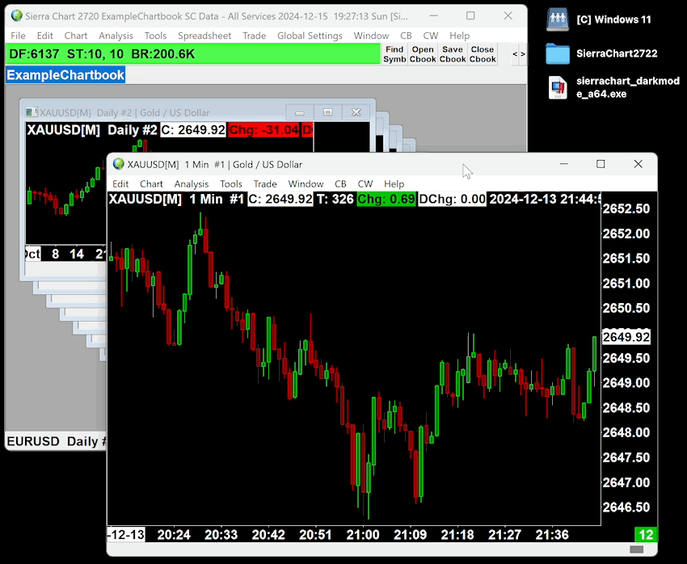Maximize the XAUUSD Daily #2 chart window
The height and width of the screenshot is (564, 687).
(x=327, y=112)
